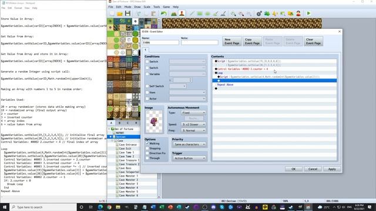
Task: Click the event Note input field
Action: point(200,43)
